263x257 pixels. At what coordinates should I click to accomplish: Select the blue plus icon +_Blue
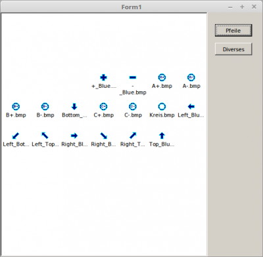point(103,77)
